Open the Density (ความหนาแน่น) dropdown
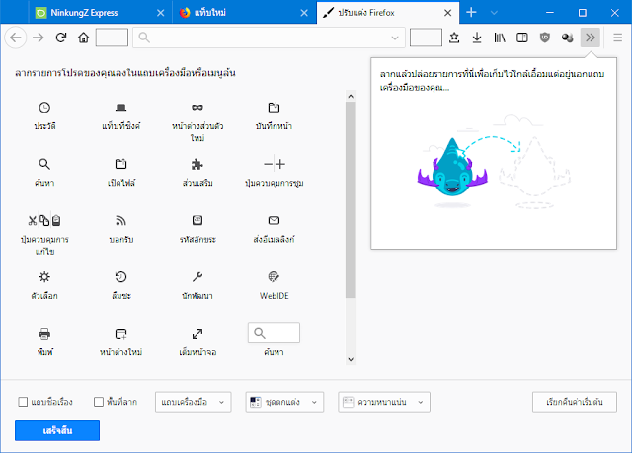This screenshot has width=632, height=453. click(x=384, y=402)
